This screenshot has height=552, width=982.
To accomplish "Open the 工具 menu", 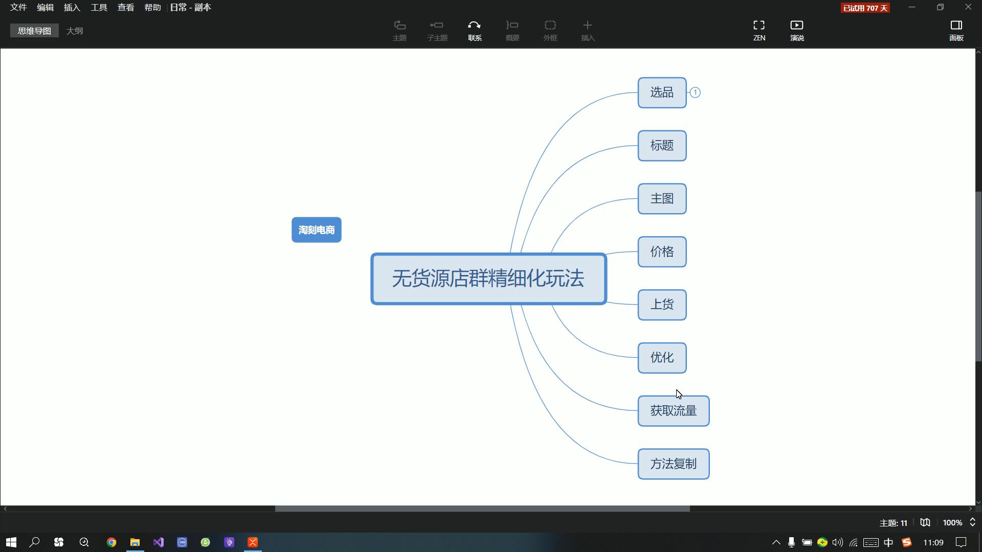I will tap(98, 7).
